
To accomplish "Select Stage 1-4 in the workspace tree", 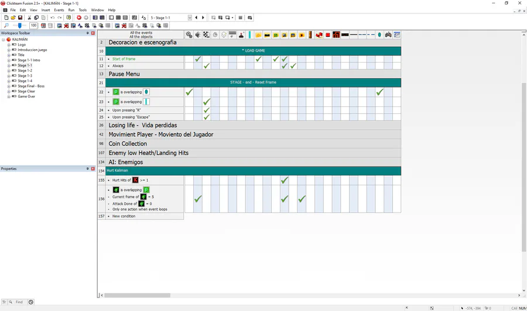I will (x=25, y=81).
